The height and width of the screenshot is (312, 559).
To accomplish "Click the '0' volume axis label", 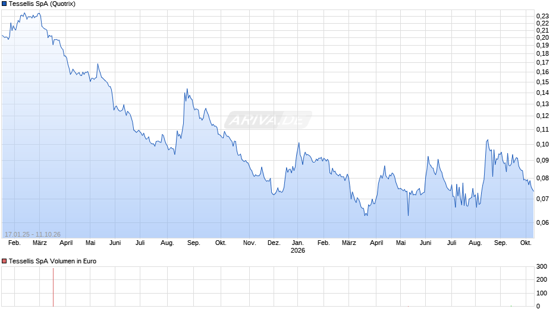I will tap(538, 306).
